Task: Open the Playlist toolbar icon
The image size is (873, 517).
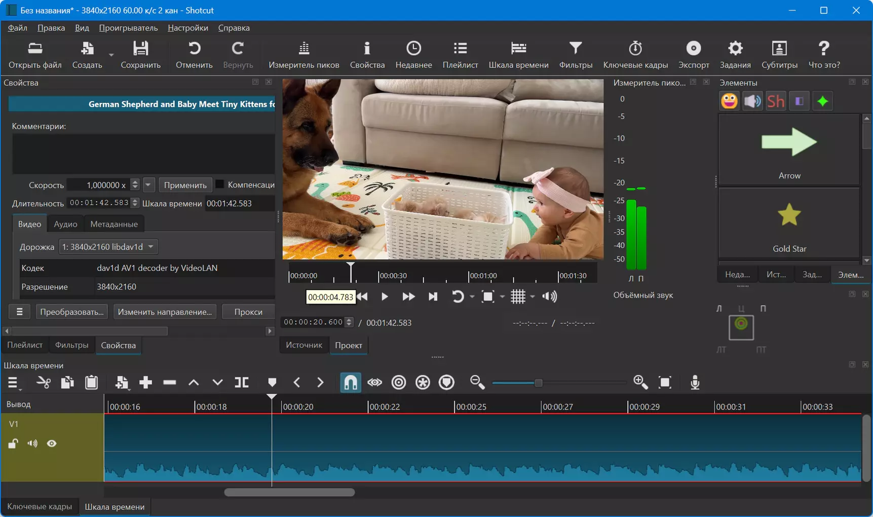Action: (460, 55)
